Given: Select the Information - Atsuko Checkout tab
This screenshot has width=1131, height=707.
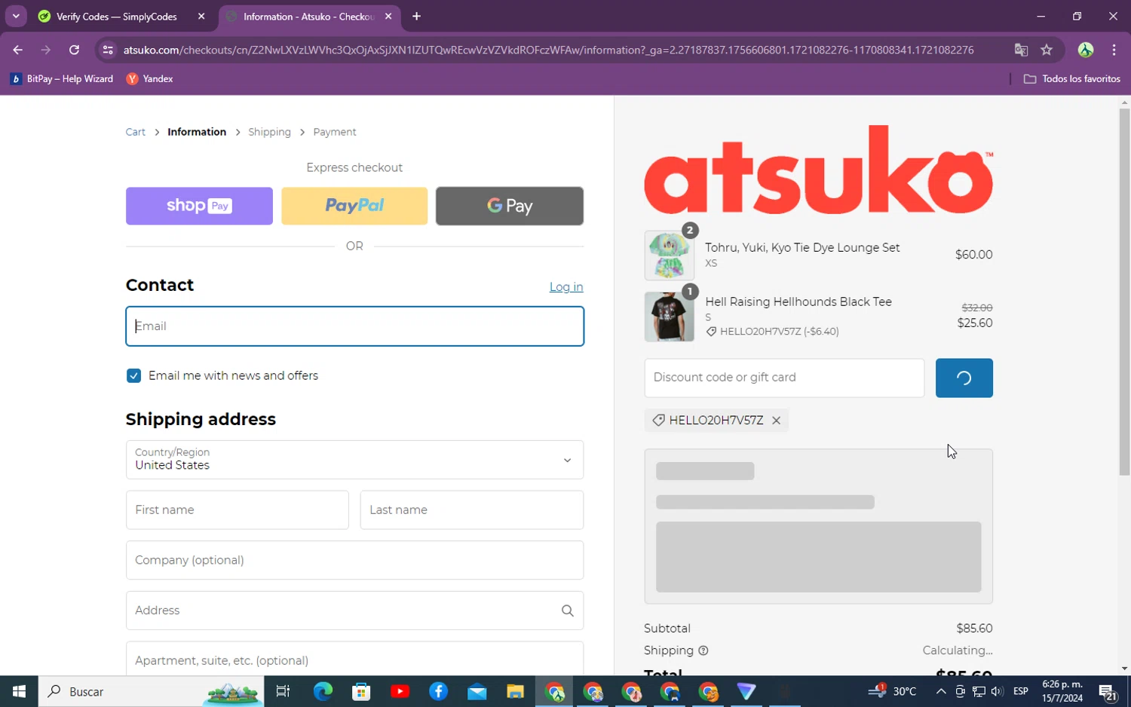Looking at the screenshot, I should [308, 16].
